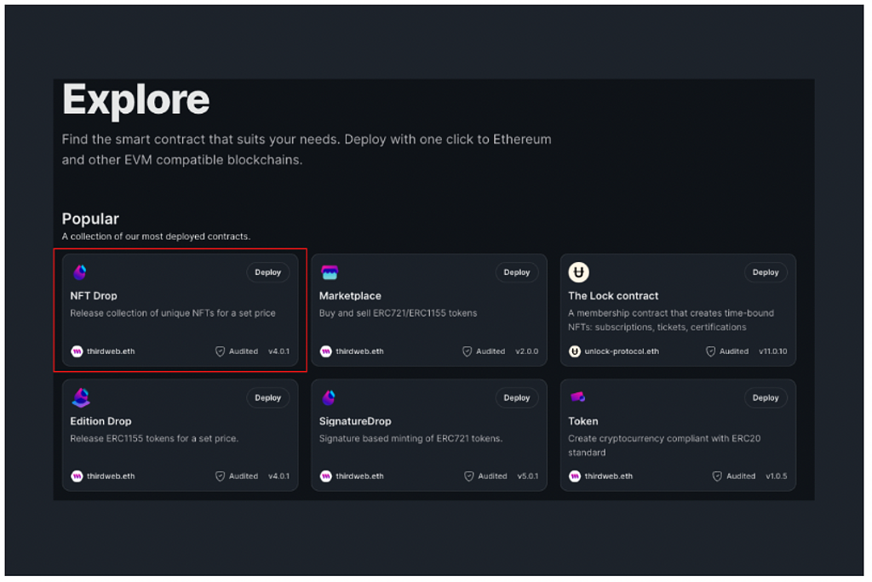Screen dimensions: 872x582
Task: Open the SignatureDrop title link
Action: tap(355, 421)
